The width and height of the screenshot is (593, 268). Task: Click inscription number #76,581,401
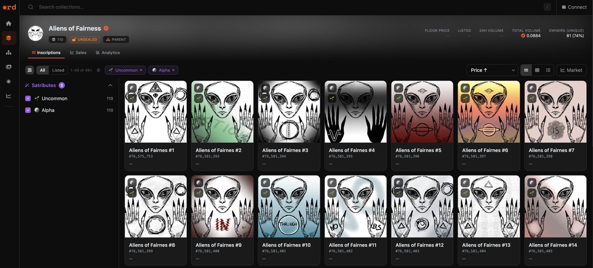274,251
